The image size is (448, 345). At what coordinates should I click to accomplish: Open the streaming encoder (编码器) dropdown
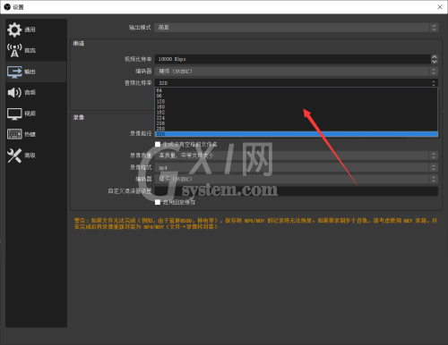297,72
